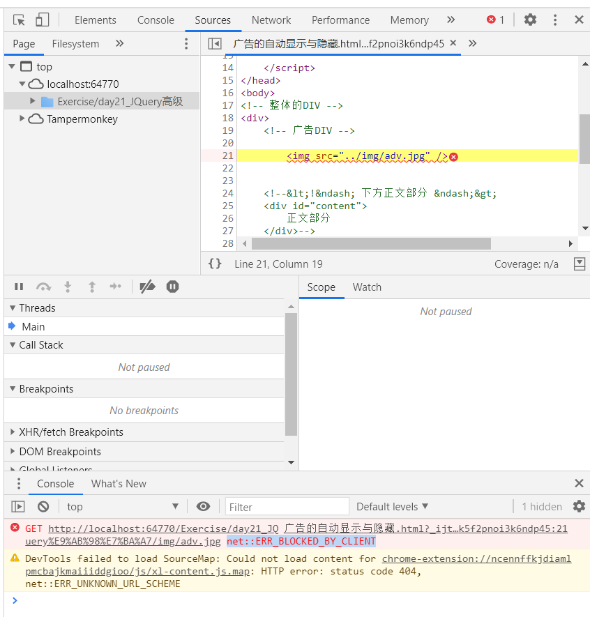Toggle pause on exceptions
Screen dimensions: 590x617
click(x=172, y=286)
